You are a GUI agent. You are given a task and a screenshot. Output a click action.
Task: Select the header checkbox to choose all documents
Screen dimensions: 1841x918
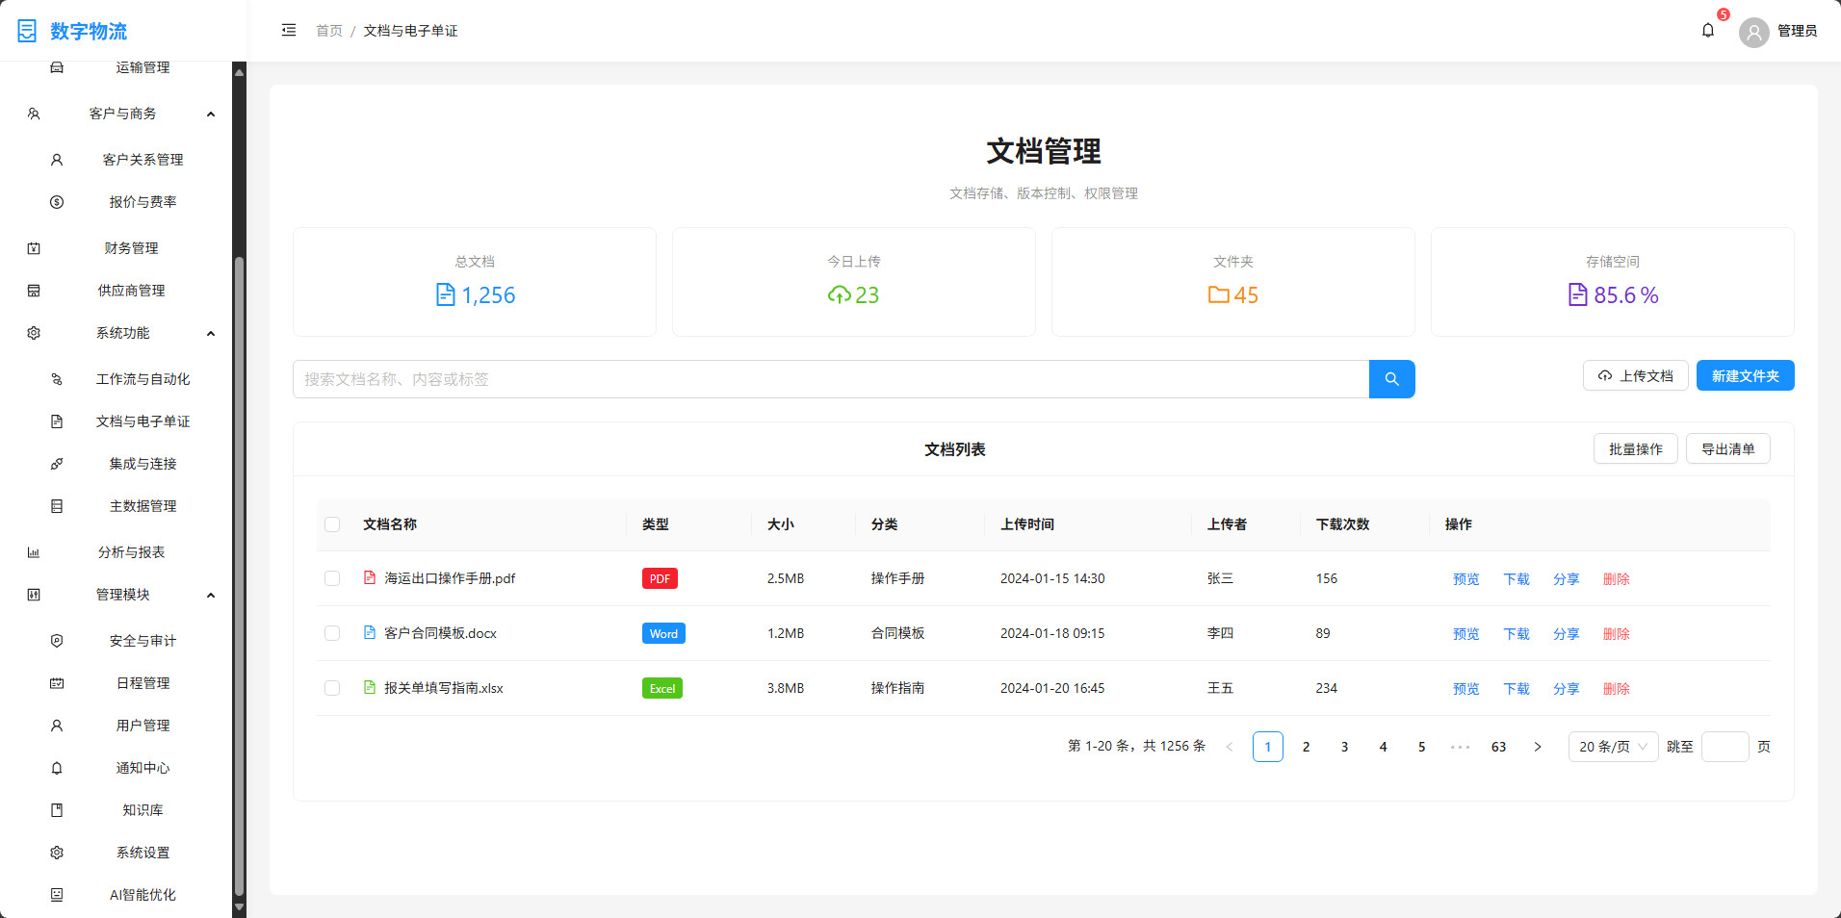[332, 524]
